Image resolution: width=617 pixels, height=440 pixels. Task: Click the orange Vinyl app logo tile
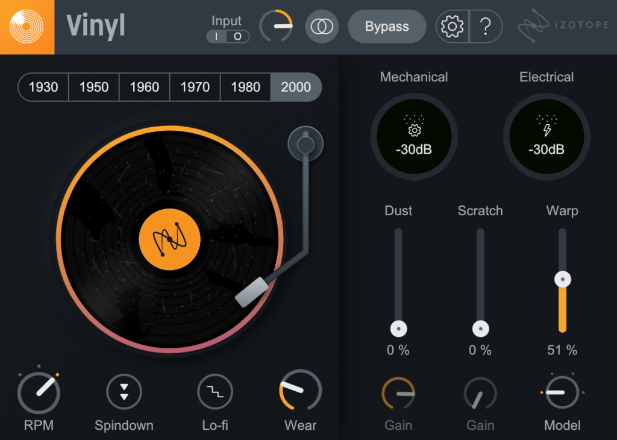(x=27, y=27)
